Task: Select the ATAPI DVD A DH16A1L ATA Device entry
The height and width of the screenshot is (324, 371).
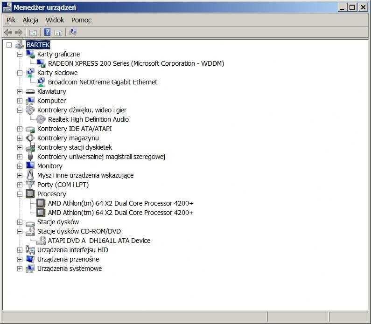Action: [x=99, y=241]
